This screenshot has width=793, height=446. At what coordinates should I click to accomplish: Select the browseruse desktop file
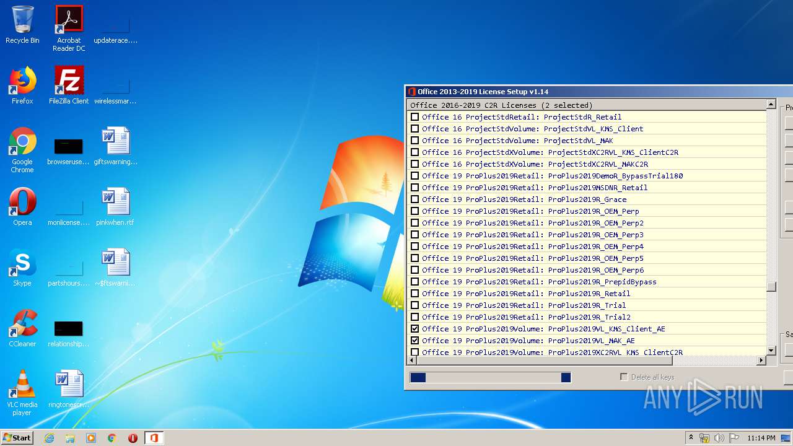69,150
